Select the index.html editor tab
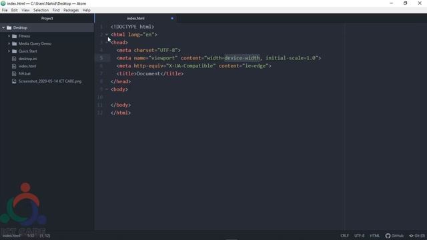Screen dimensions: 427x240 (x=135, y=18)
